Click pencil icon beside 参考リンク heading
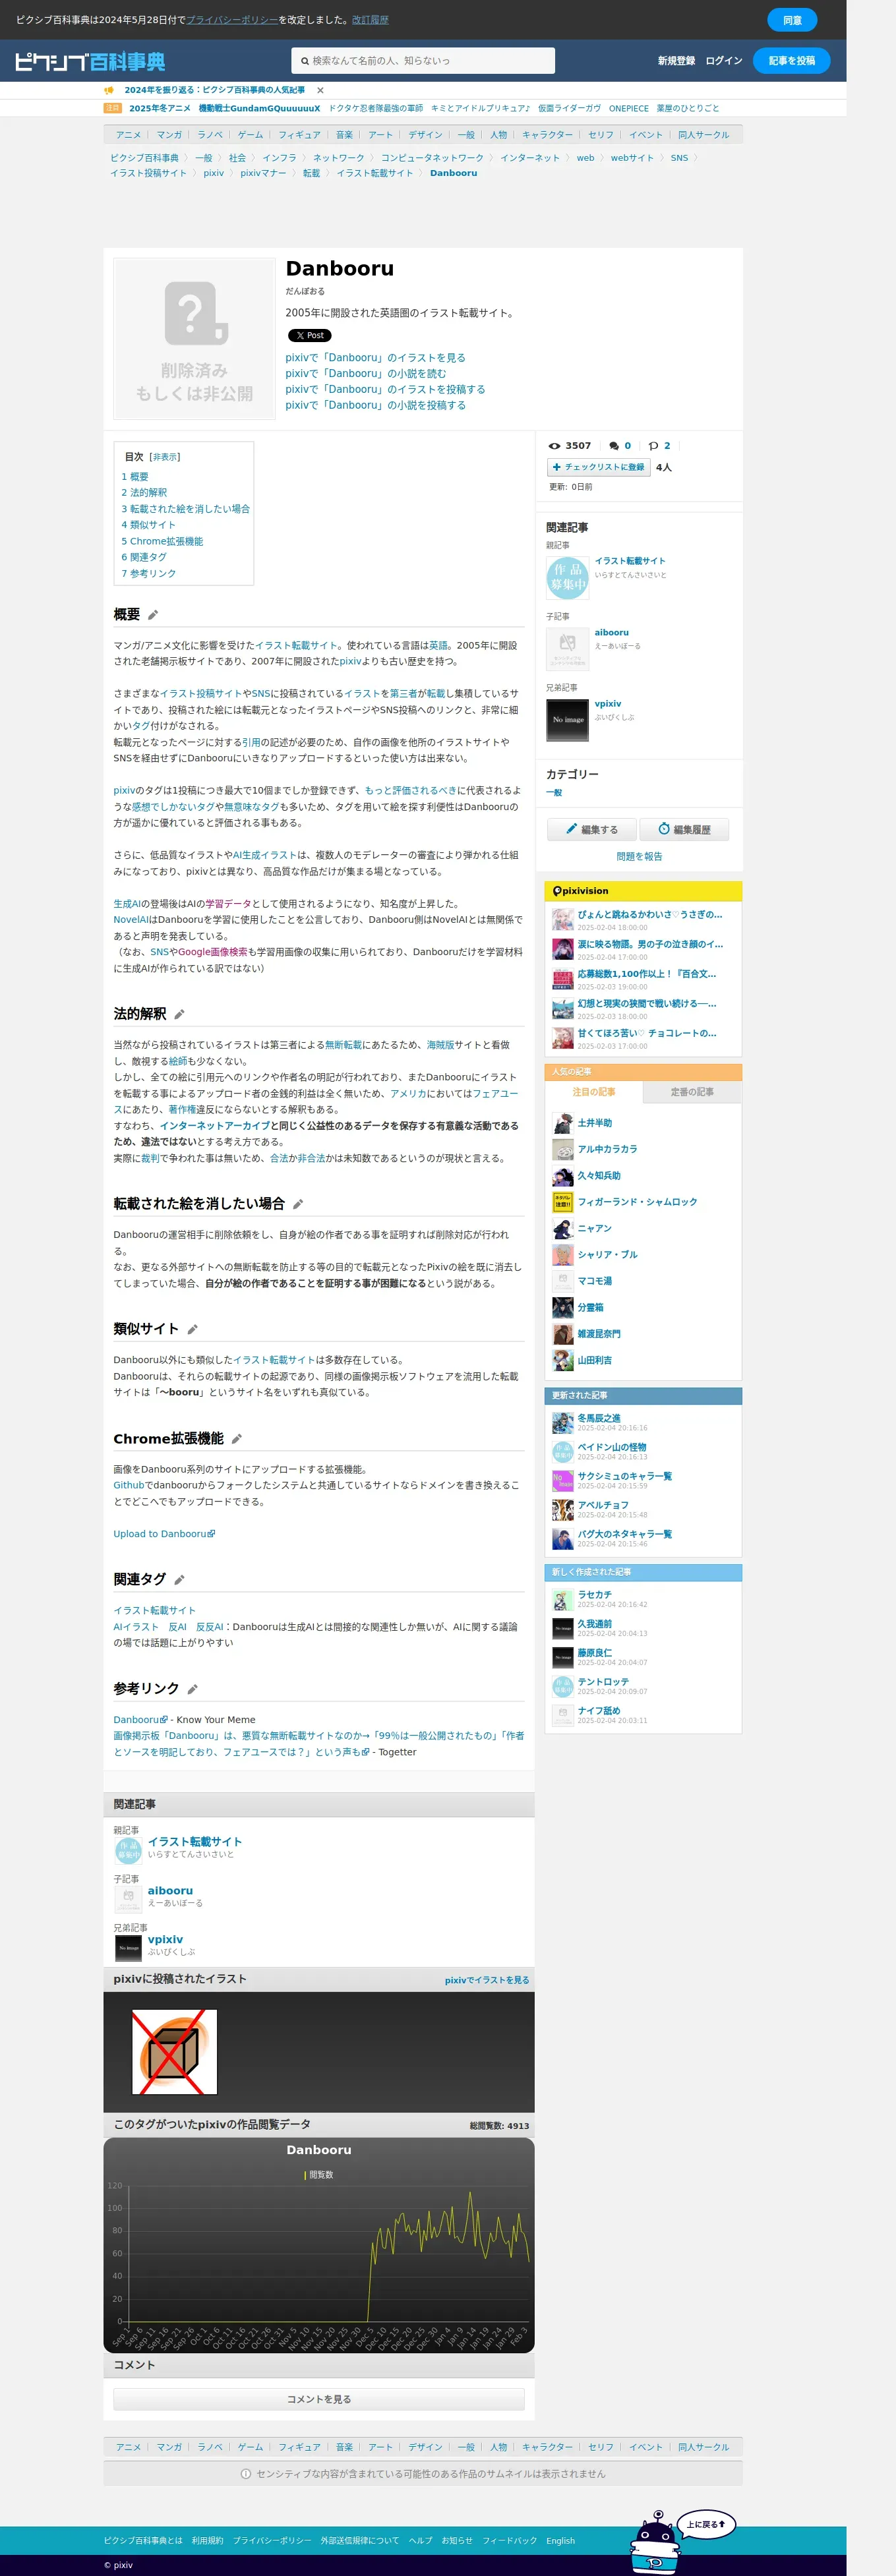Screen dimensions: 896x2576 coord(192,1689)
